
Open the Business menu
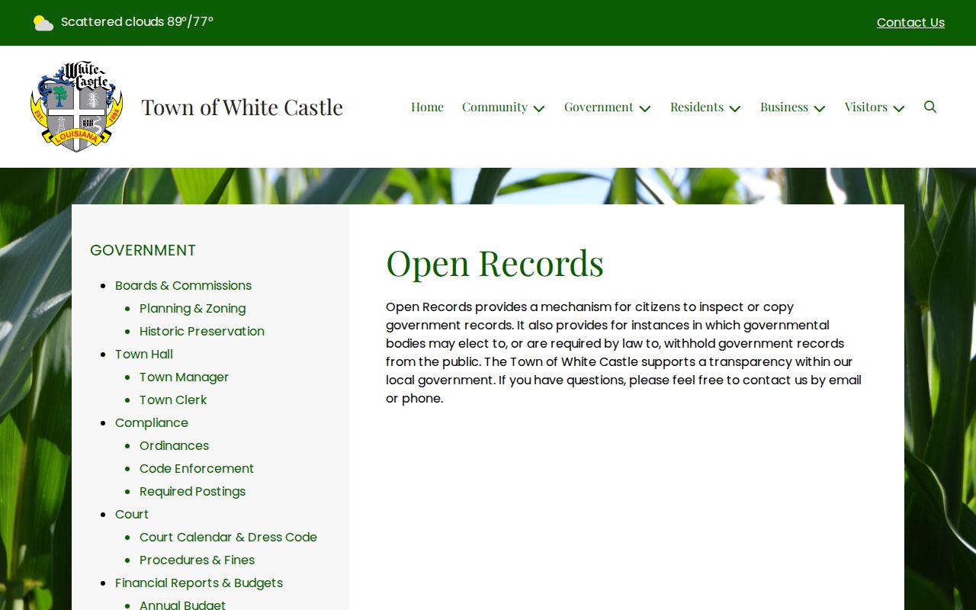(x=784, y=107)
